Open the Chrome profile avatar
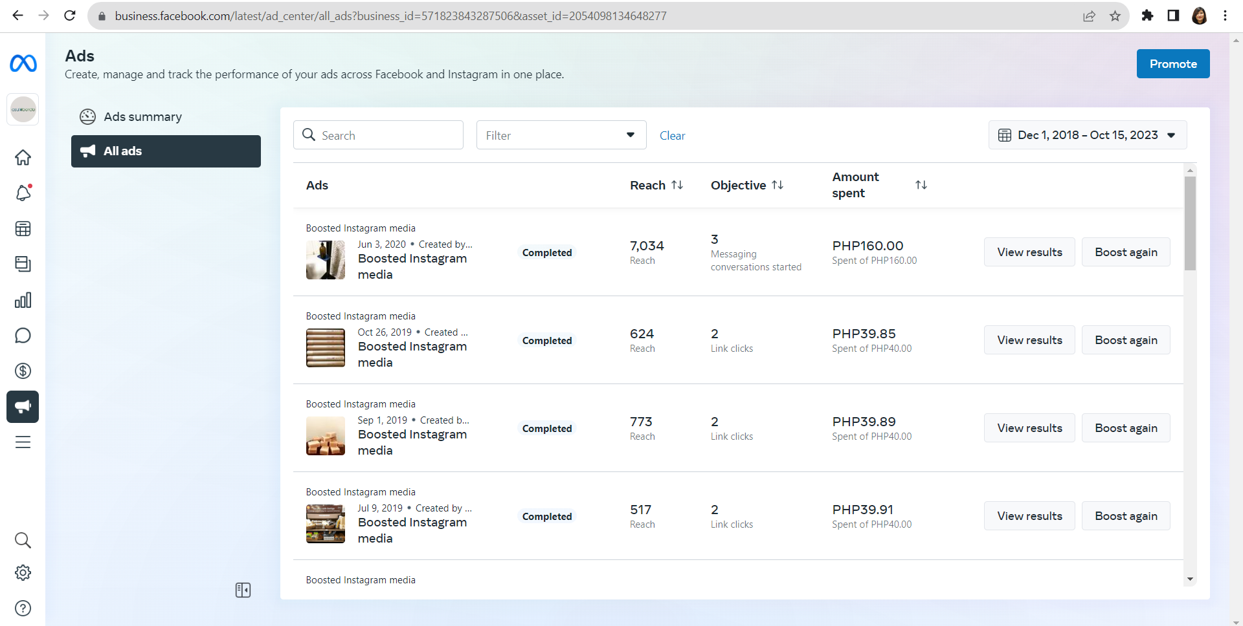The image size is (1243, 626). click(1199, 16)
